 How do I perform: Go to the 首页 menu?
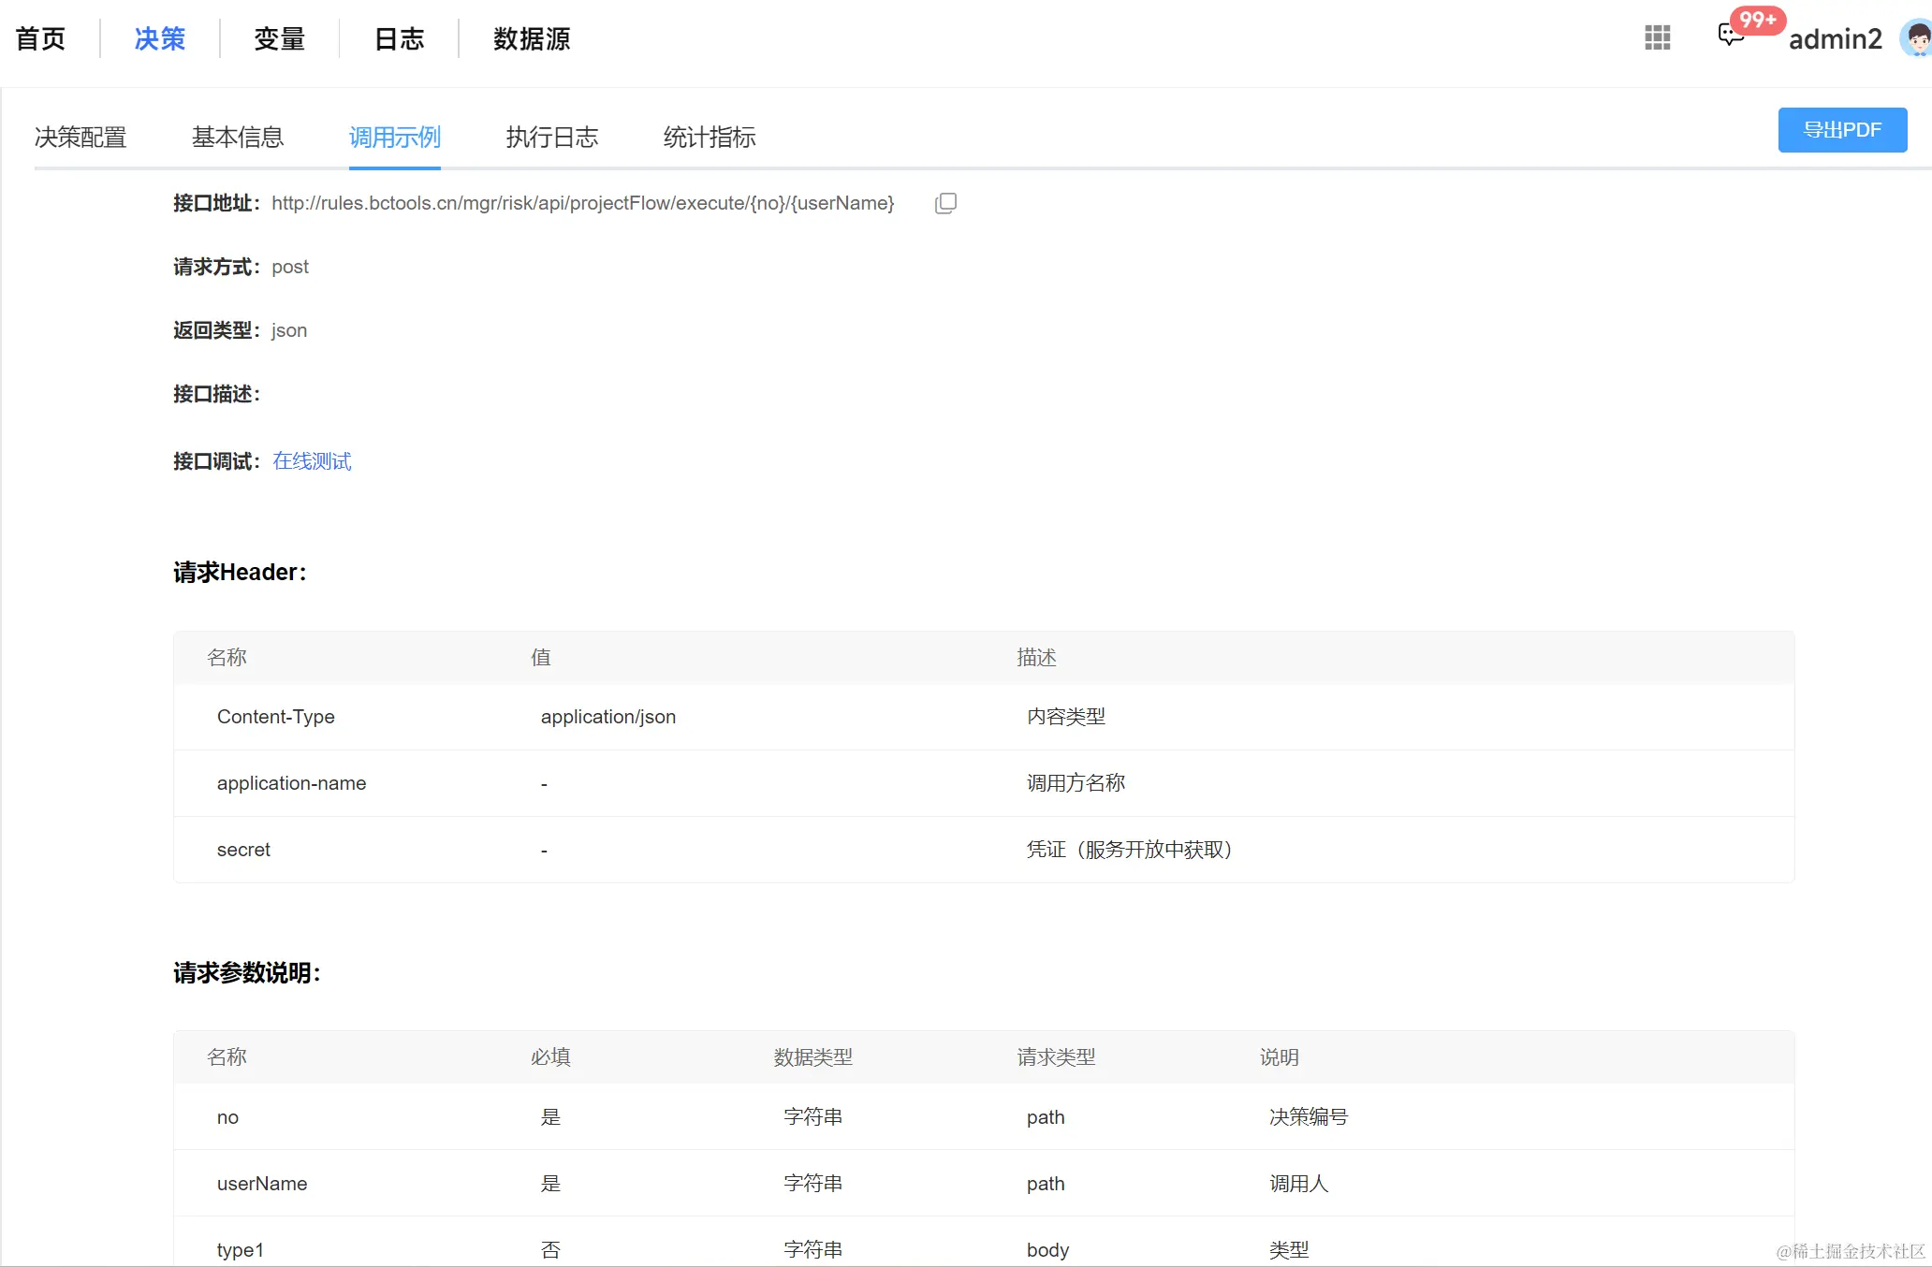click(x=41, y=39)
